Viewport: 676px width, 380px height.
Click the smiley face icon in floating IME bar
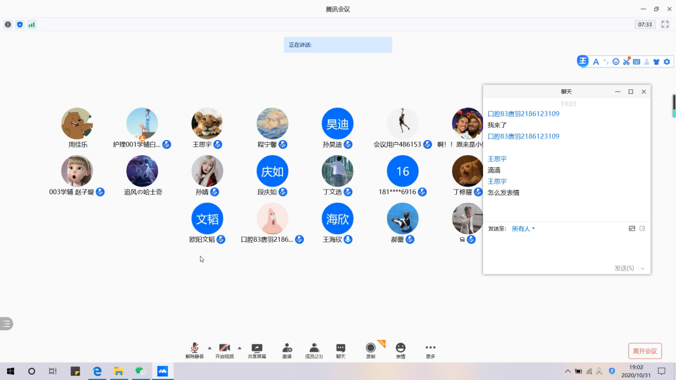click(616, 62)
